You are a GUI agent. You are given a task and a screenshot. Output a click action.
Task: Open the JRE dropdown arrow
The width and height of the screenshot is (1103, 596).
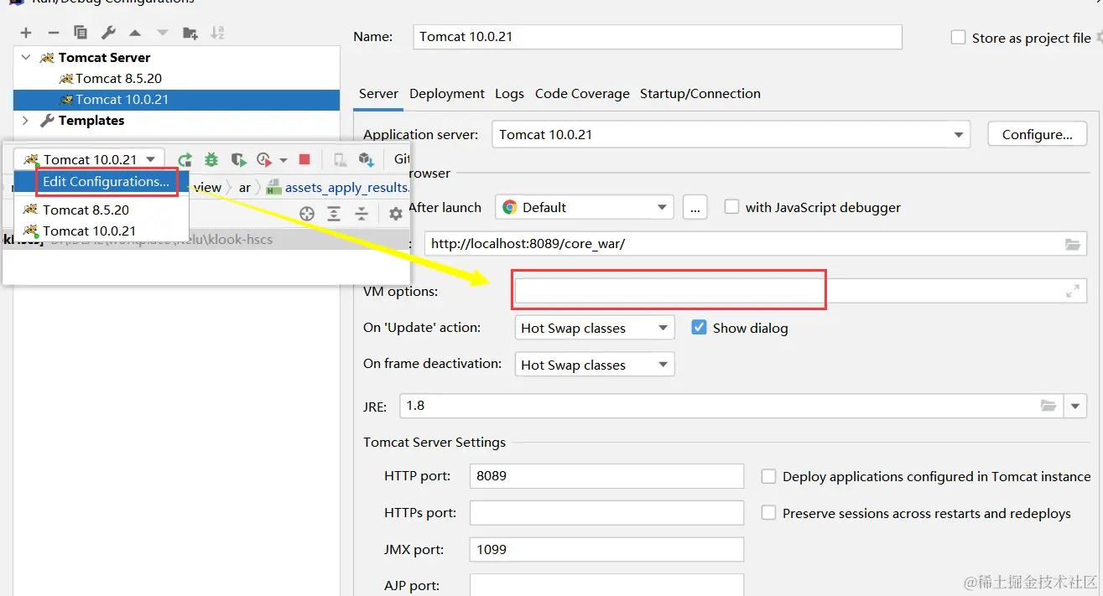tap(1075, 407)
